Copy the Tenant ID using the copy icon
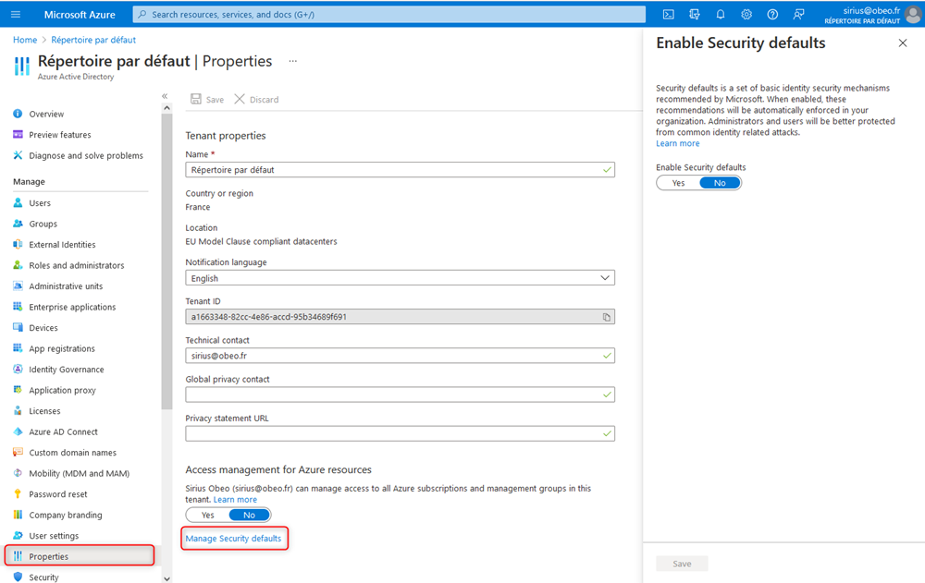This screenshot has width=925, height=583. (x=606, y=316)
